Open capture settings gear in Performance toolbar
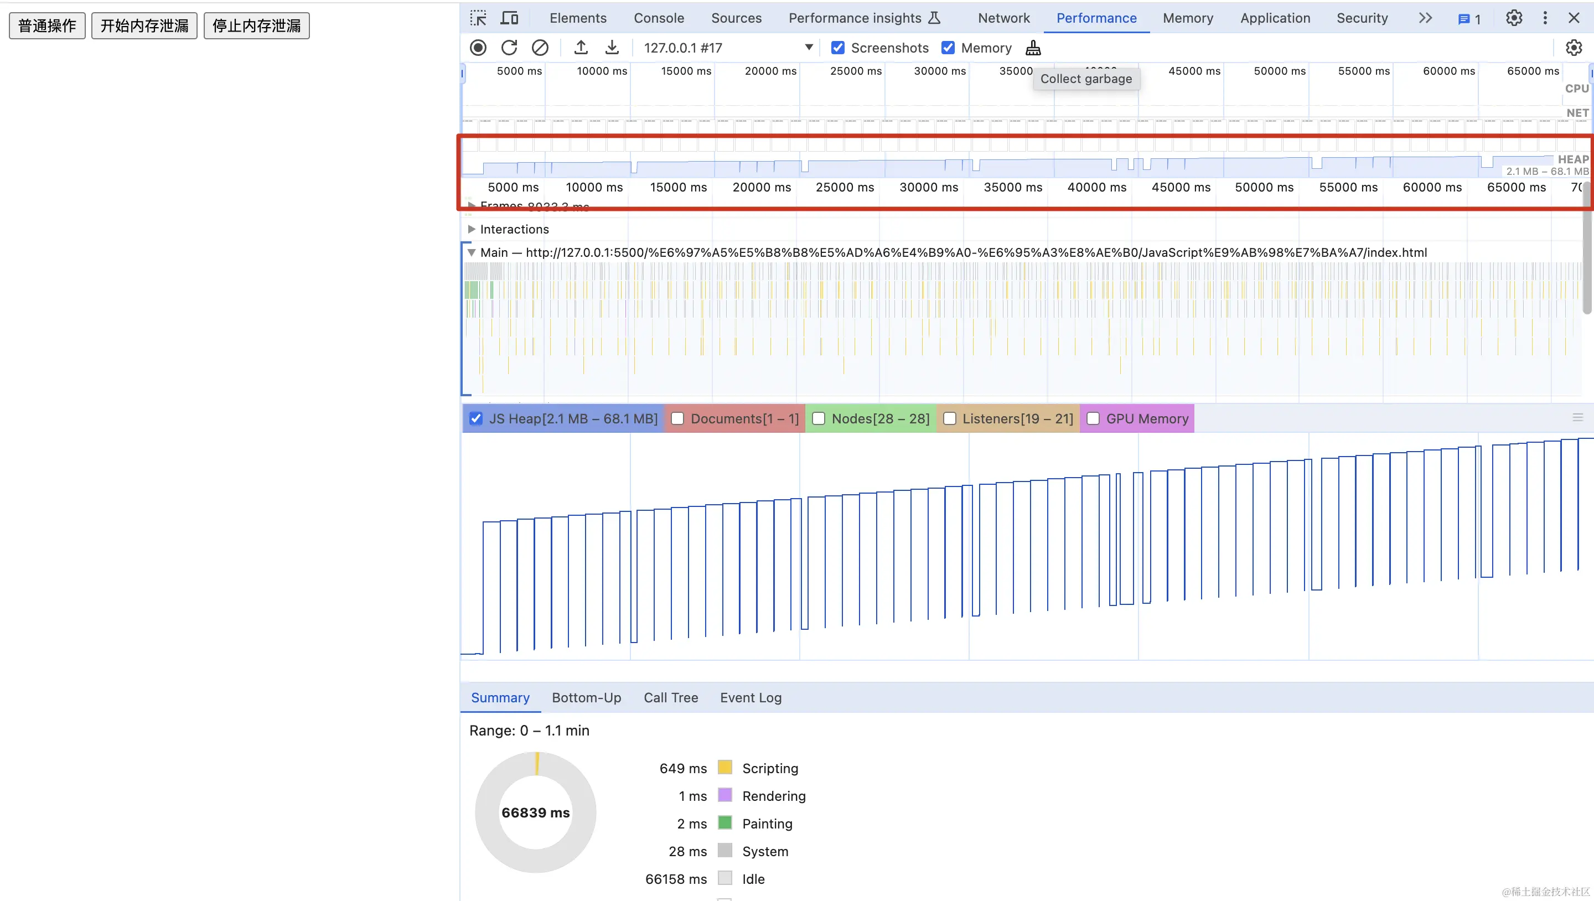The width and height of the screenshot is (1594, 901). [x=1573, y=48]
